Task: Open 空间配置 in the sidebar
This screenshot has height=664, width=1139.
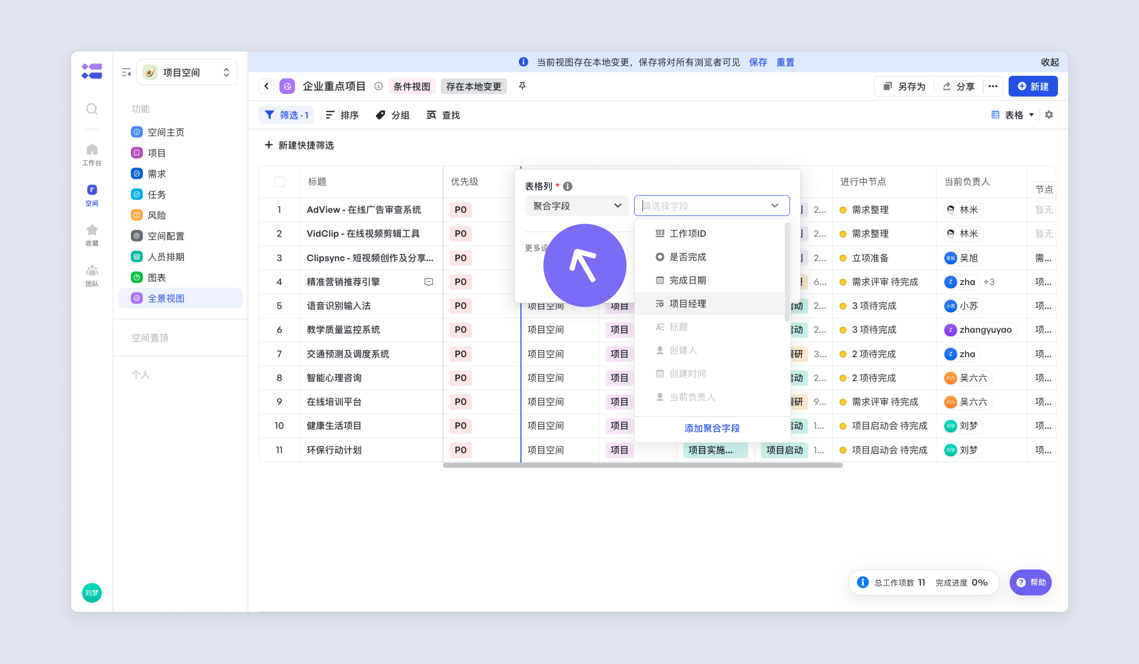Action: tap(180, 236)
